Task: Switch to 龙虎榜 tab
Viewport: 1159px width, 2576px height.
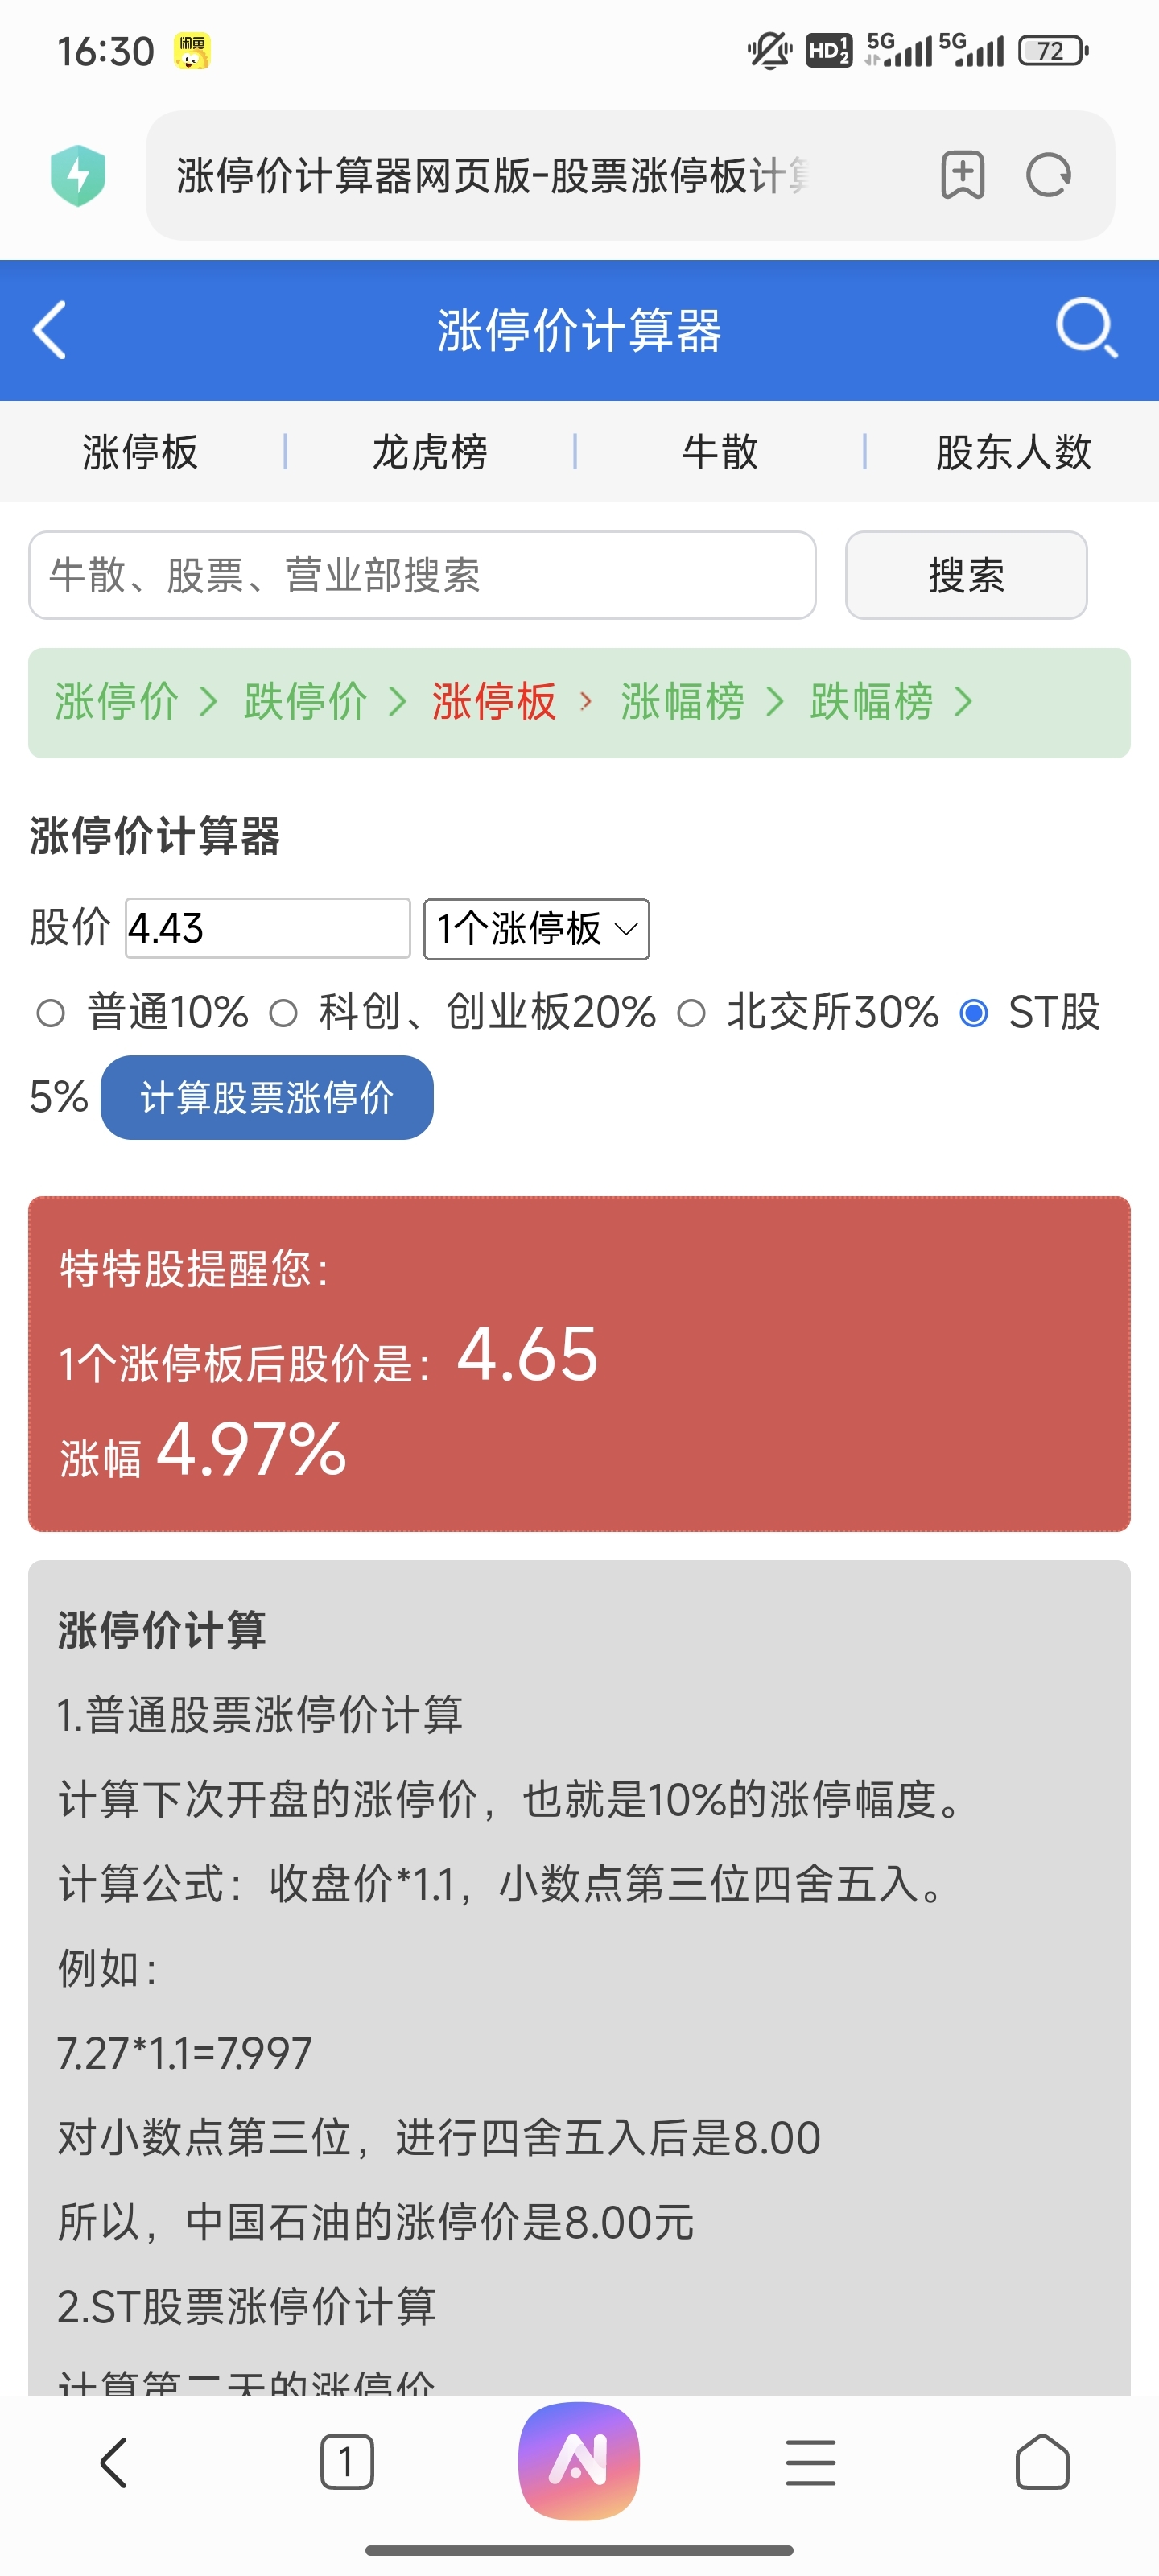Action: [429, 452]
